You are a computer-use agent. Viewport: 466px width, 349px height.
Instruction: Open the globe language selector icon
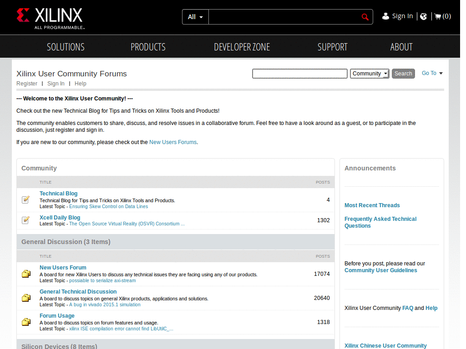click(424, 16)
